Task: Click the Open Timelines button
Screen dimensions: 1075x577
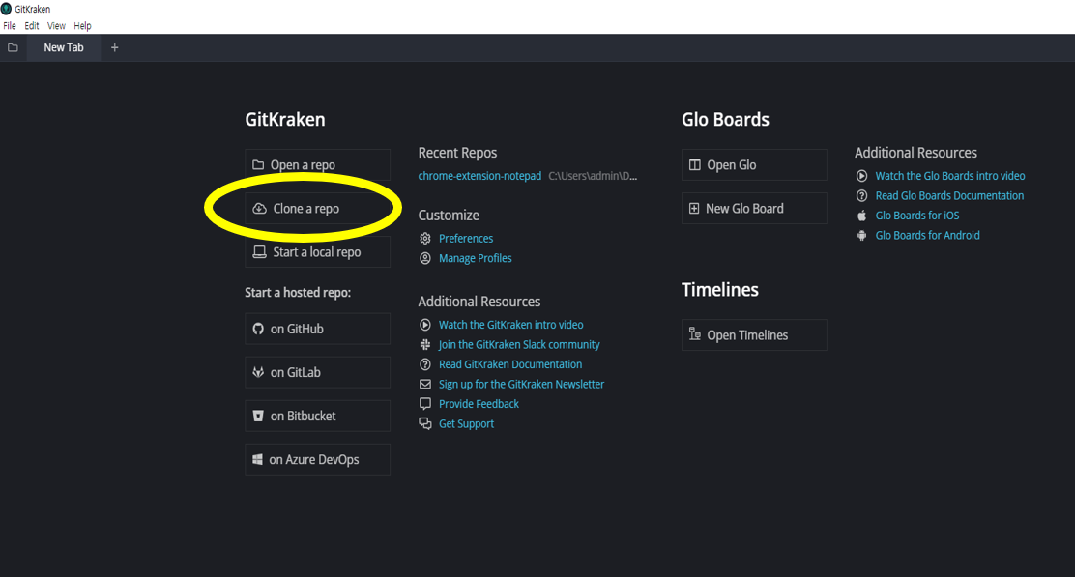Action: coord(754,334)
